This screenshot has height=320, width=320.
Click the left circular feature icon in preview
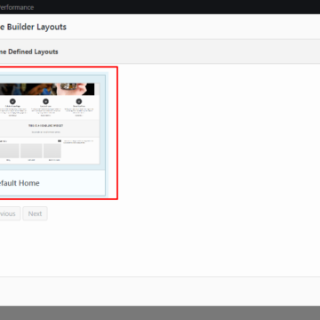(12, 101)
